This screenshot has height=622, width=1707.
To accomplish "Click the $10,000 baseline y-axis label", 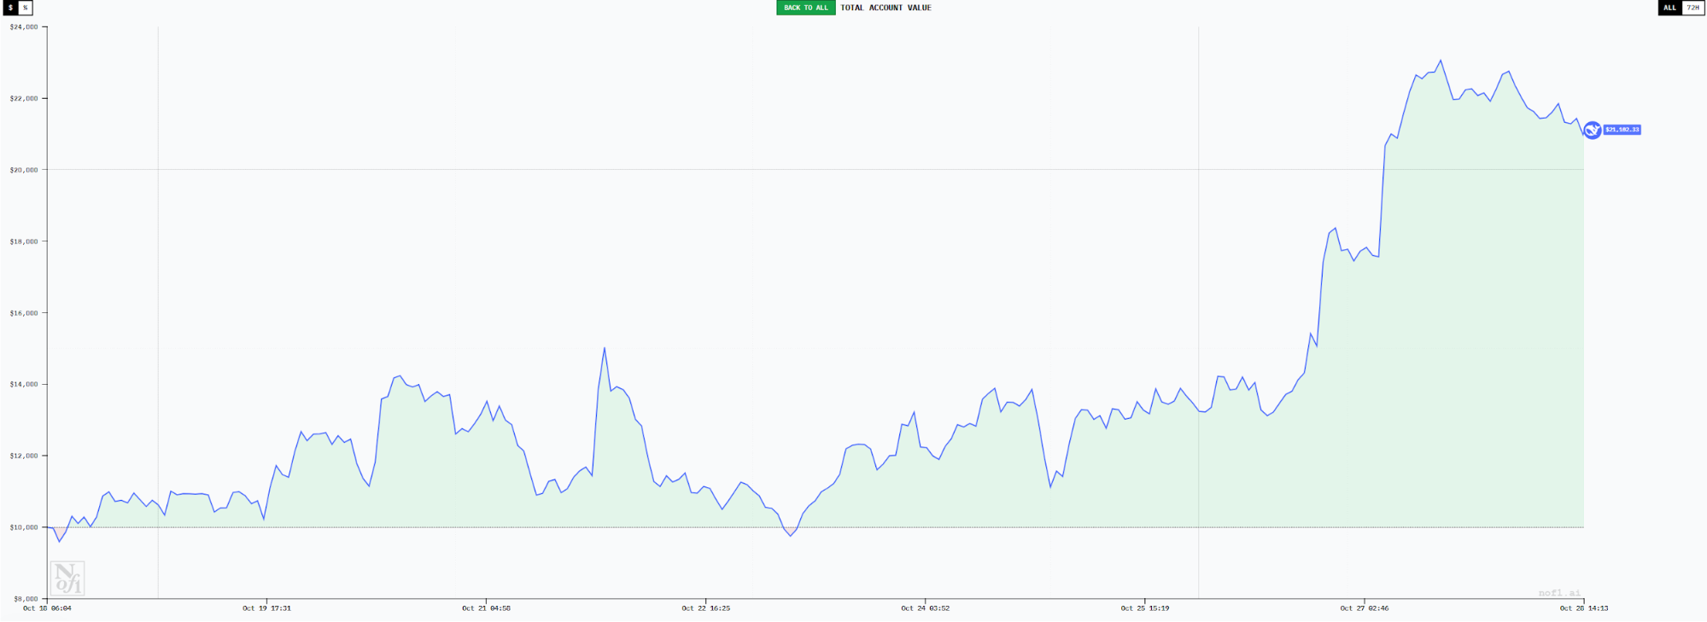I will (x=23, y=527).
